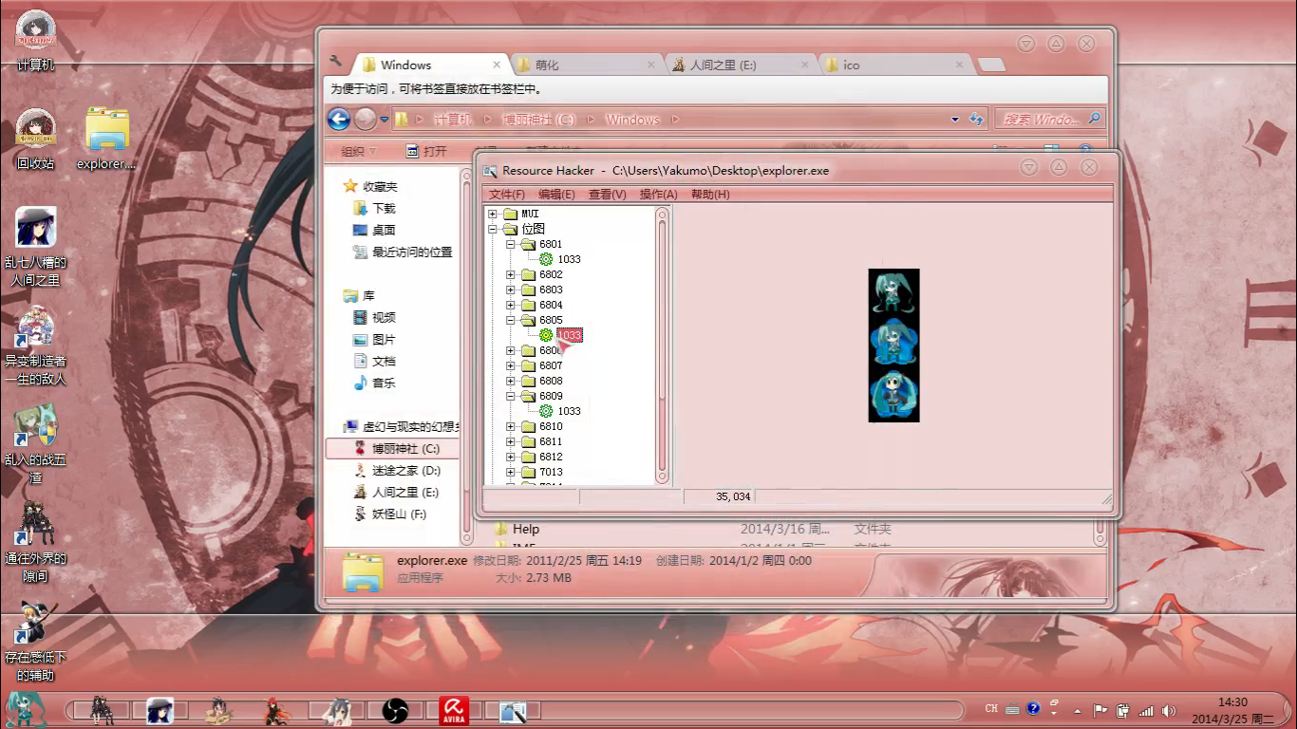Select 妖怪山 (F:) drive

(x=400, y=514)
